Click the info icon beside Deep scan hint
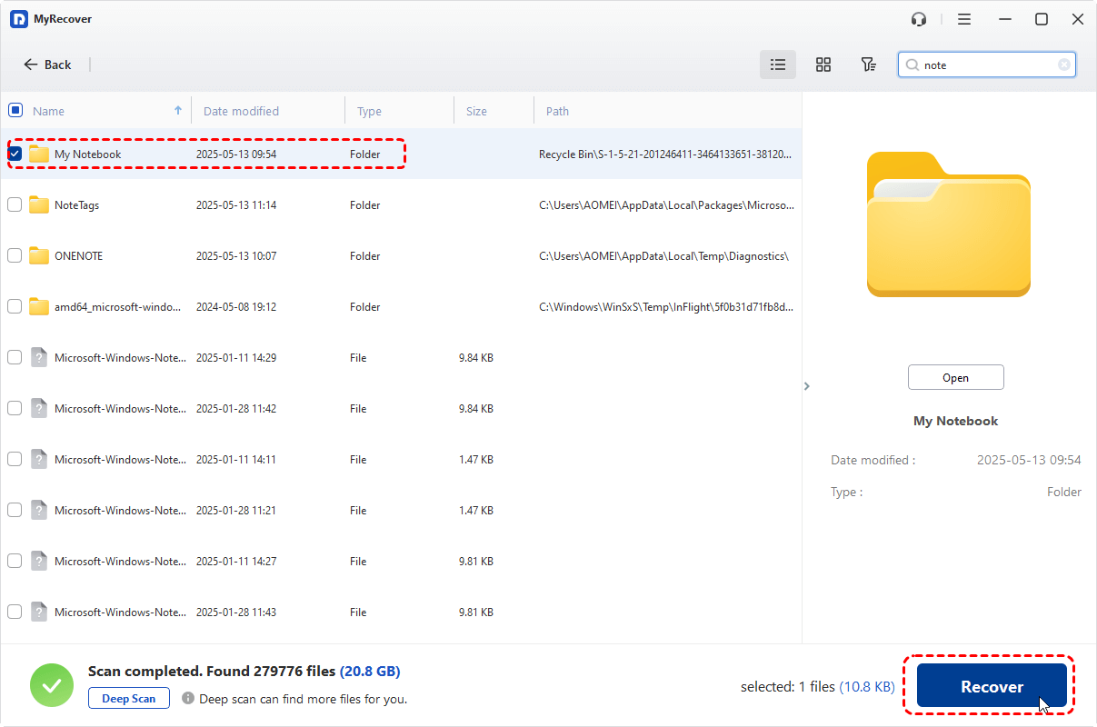 click(x=188, y=698)
